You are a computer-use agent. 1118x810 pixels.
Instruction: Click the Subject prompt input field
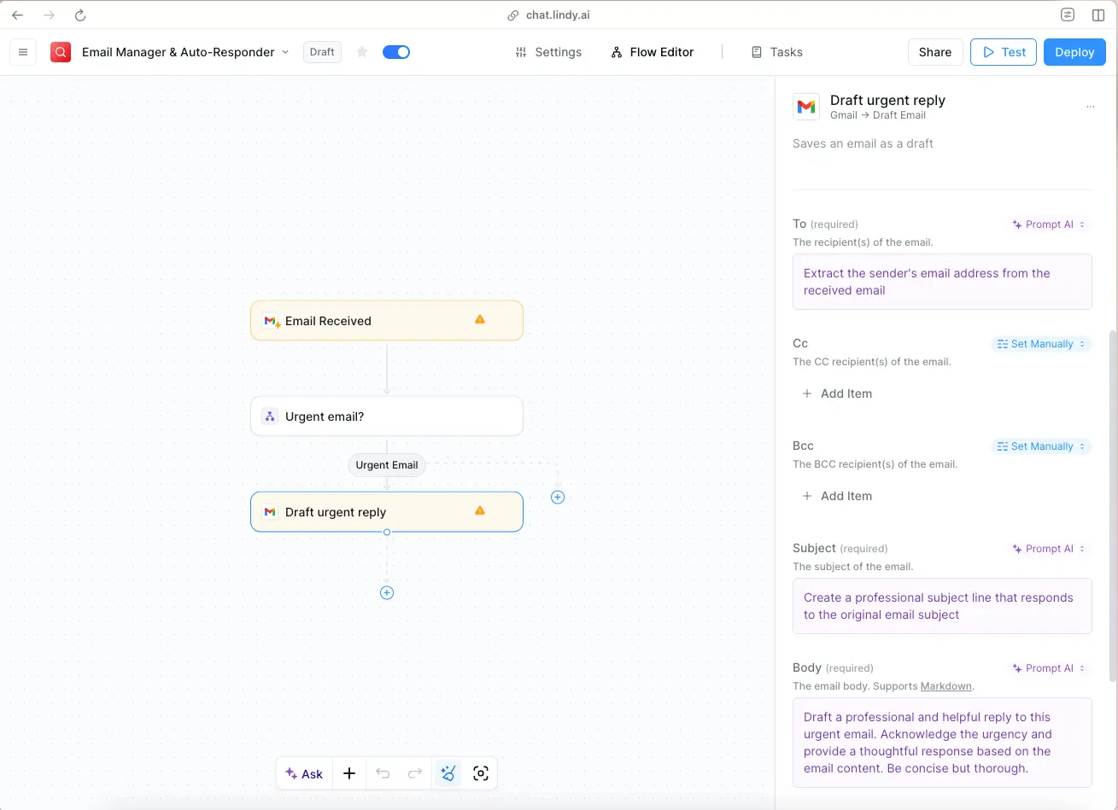tap(942, 606)
